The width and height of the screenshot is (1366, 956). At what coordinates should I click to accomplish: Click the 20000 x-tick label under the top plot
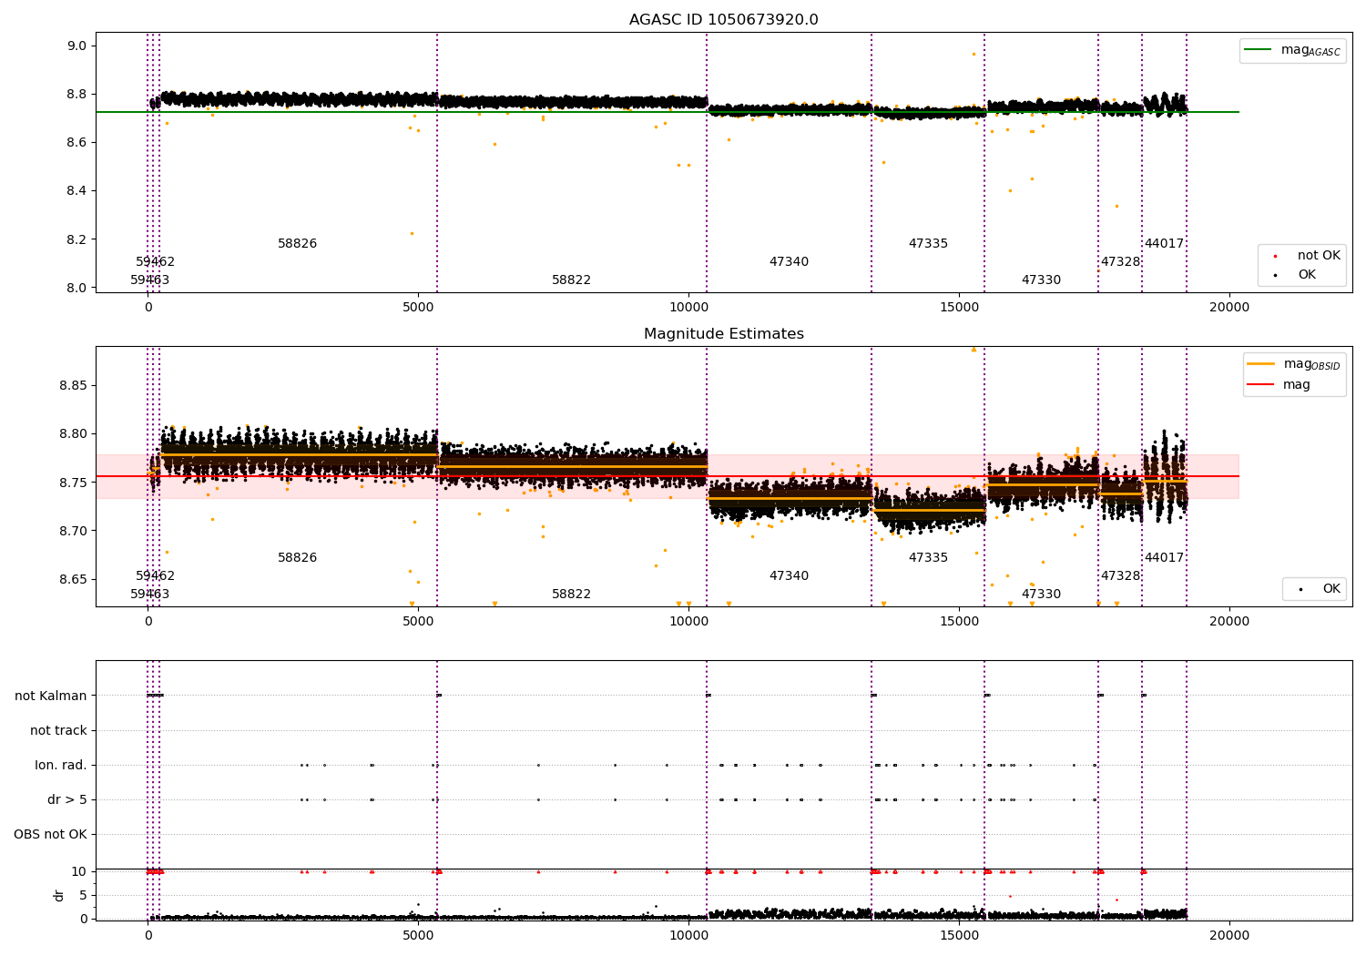(x=1228, y=308)
